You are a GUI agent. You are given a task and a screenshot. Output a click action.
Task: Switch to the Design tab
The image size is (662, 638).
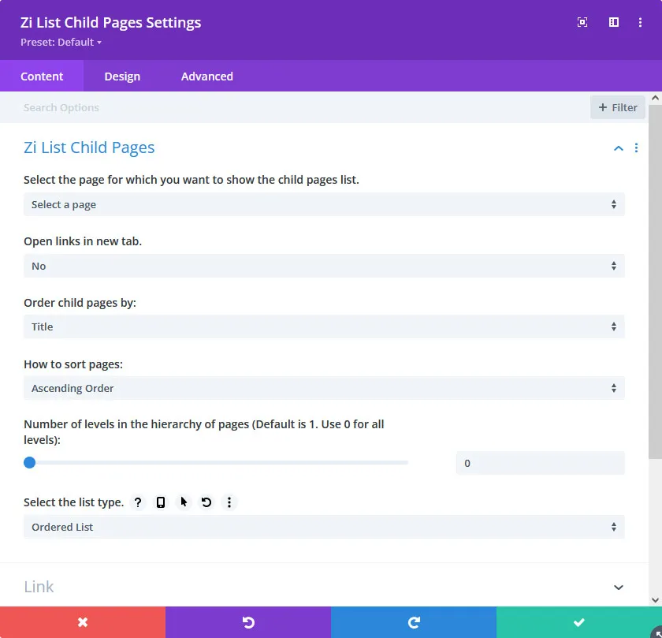[122, 76]
